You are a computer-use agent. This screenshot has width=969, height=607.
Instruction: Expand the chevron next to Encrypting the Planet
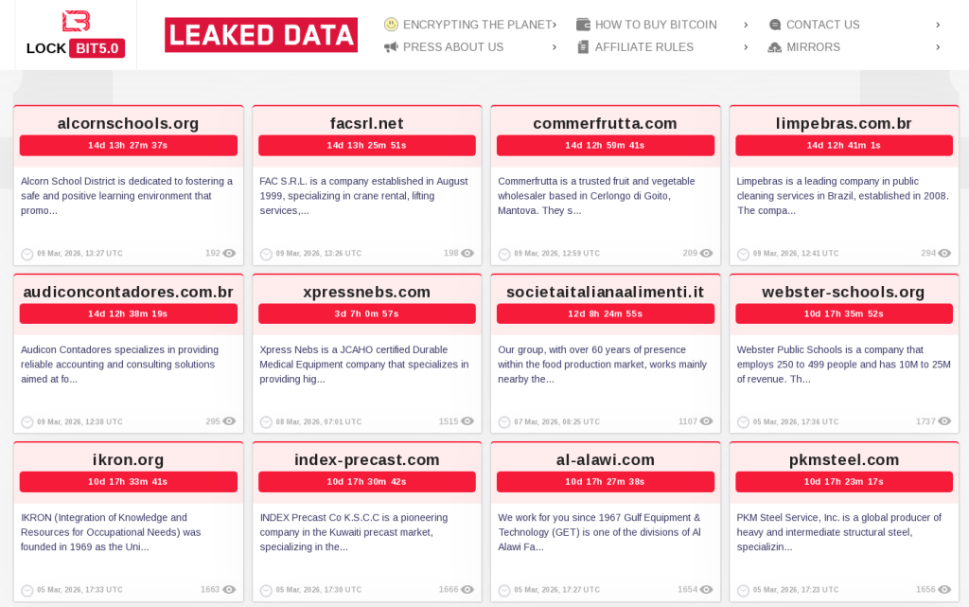(555, 25)
